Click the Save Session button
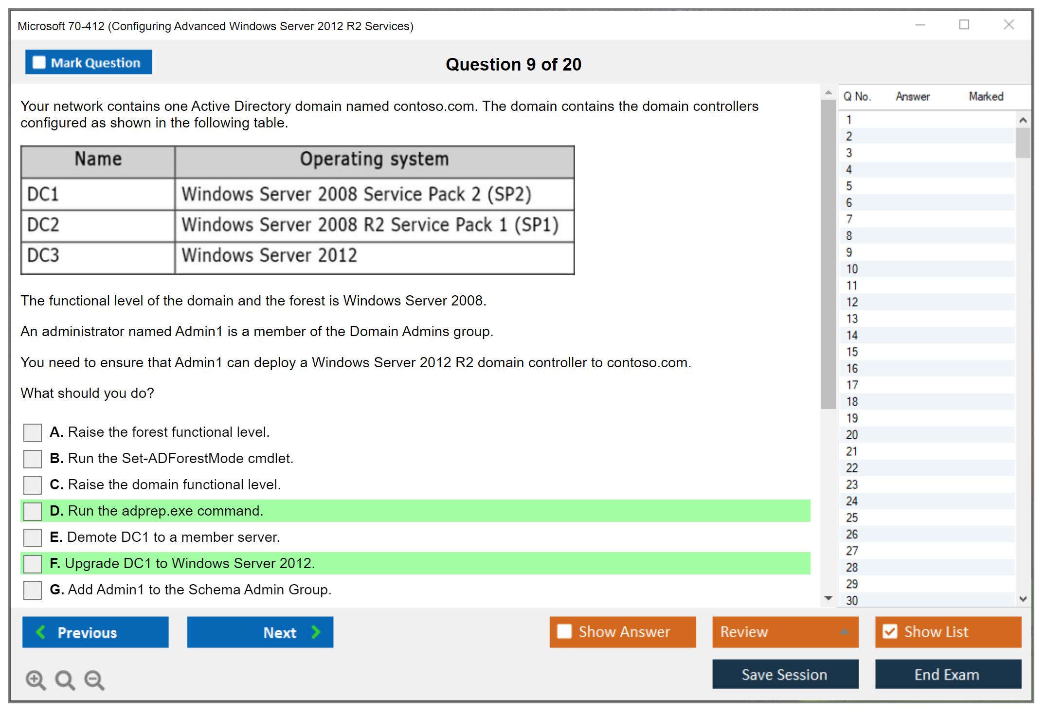 pyautogui.click(x=785, y=674)
